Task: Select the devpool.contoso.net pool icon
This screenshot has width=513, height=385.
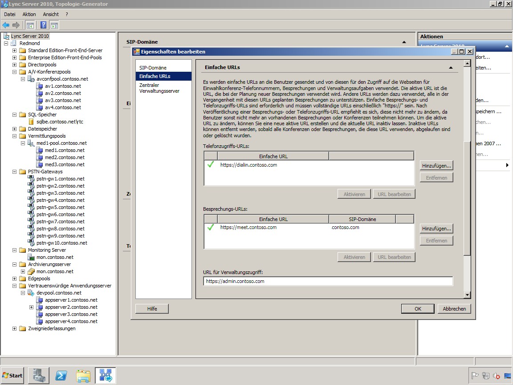Action: tap(31, 293)
